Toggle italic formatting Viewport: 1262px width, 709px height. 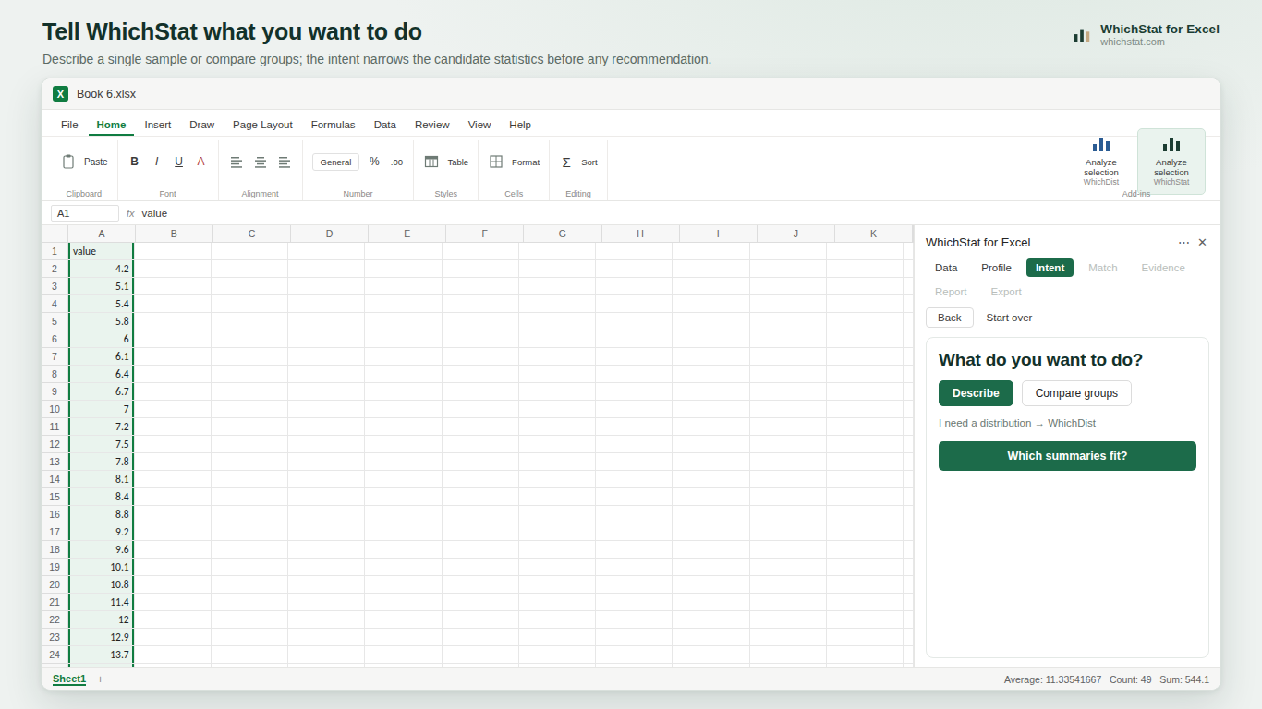tap(156, 162)
